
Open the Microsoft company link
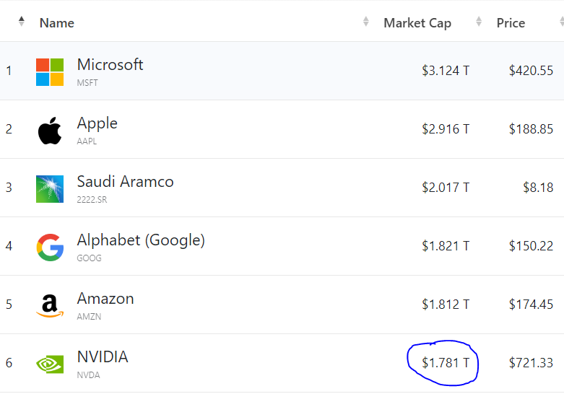coord(110,65)
